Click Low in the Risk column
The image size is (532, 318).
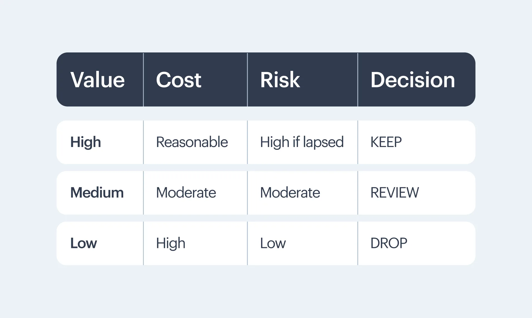pyautogui.click(x=273, y=243)
